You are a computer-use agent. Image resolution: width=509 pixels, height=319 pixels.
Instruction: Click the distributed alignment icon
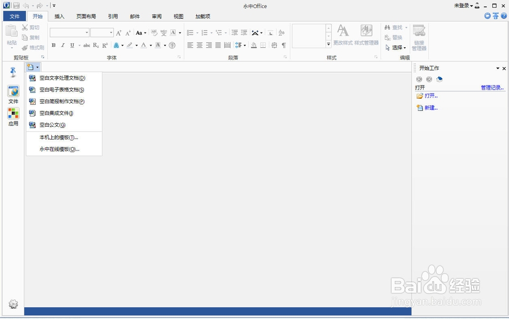pos(228,45)
